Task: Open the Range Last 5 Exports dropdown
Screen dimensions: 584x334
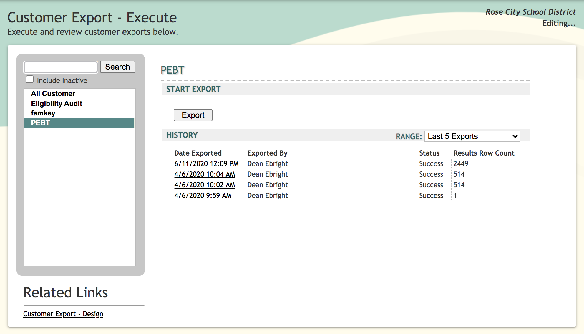Action: click(472, 136)
